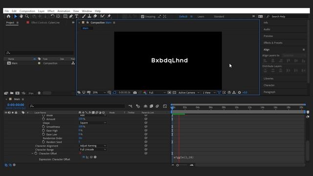
Task: Select the Puppet Pin tool
Action: pos(109,16)
